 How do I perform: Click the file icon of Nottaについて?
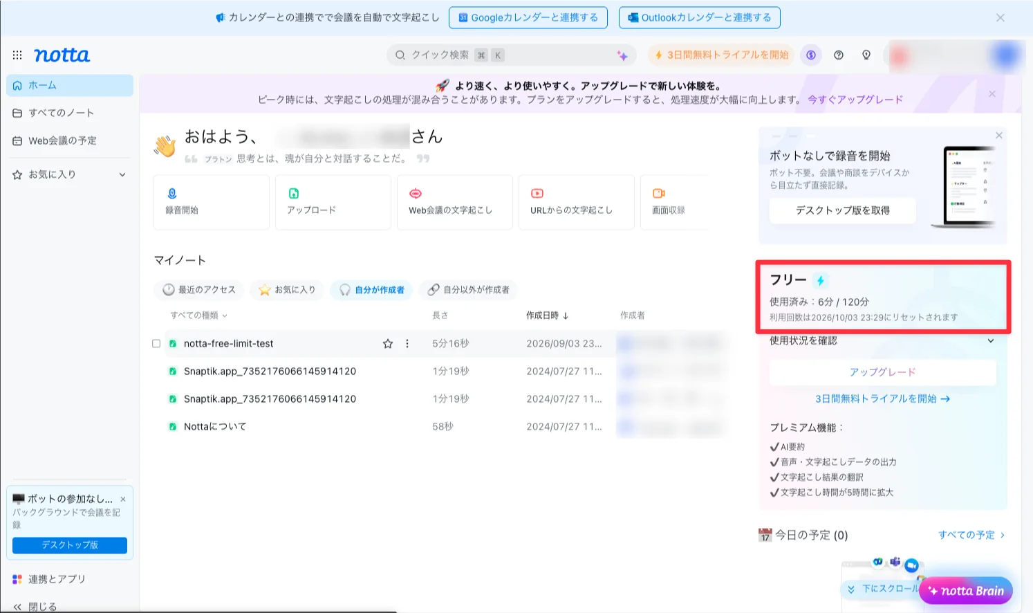coord(173,426)
